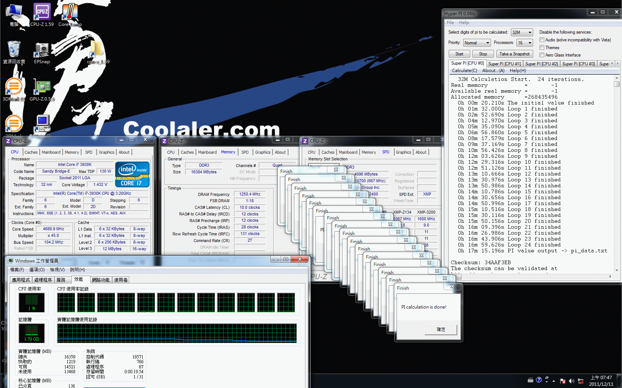Viewport: 622px width, 388px height.
Task: Click the orange desktop icon below 3DMark 11
Action: click(14, 123)
